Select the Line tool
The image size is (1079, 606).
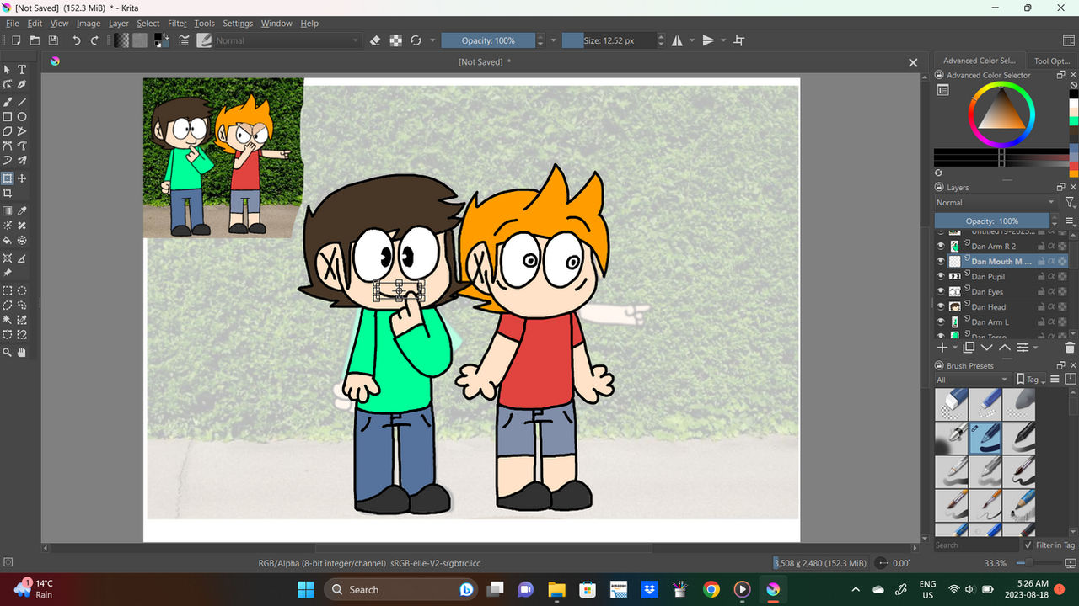point(22,102)
